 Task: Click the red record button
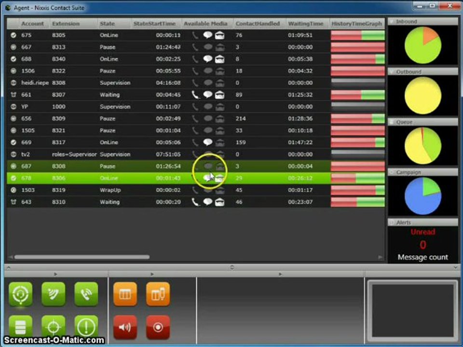click(158, 327)
